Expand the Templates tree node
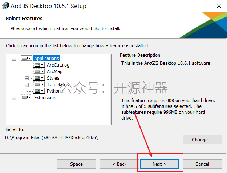Screen dimensions: 227x173 27,85
